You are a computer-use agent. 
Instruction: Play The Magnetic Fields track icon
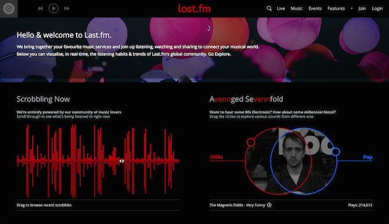(x=269, y=205)
